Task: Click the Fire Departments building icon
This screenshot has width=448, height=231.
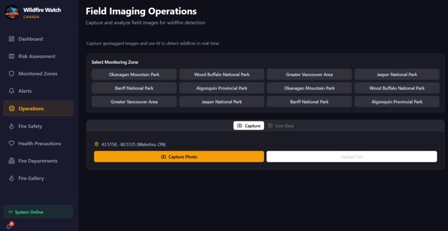Action: coord(12,161)
